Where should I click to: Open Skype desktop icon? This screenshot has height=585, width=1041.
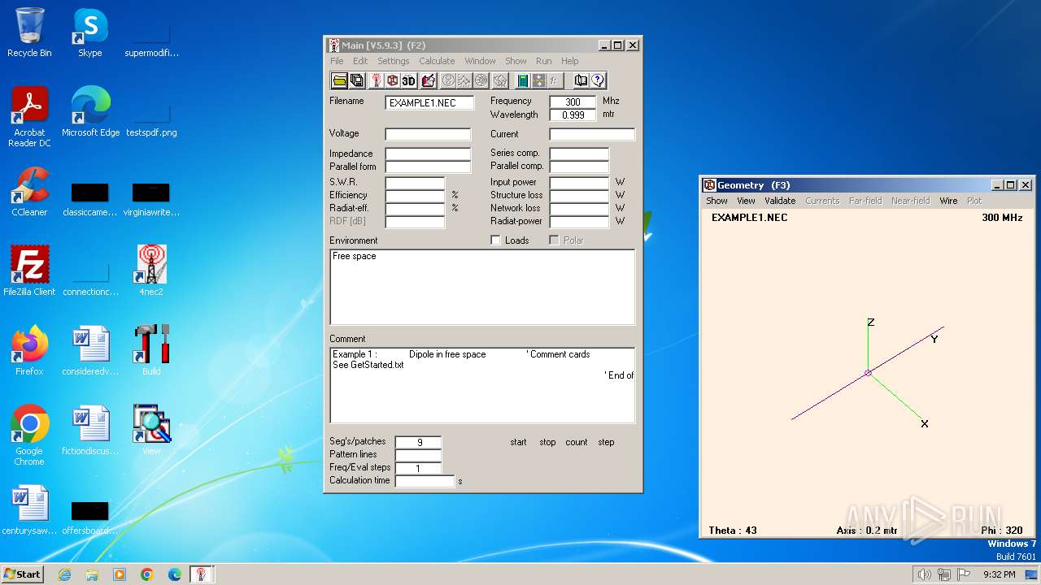(x=89, y=32)
